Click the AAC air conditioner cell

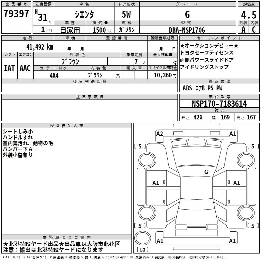point(25,68)
